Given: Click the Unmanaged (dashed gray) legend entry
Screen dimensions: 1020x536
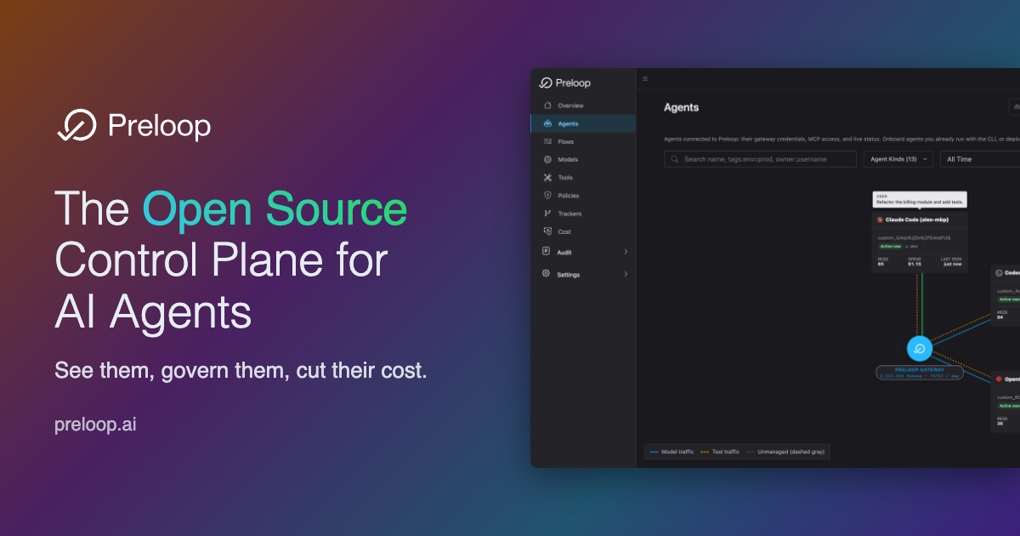Looking at the screenshot, I should pos(785,452).
